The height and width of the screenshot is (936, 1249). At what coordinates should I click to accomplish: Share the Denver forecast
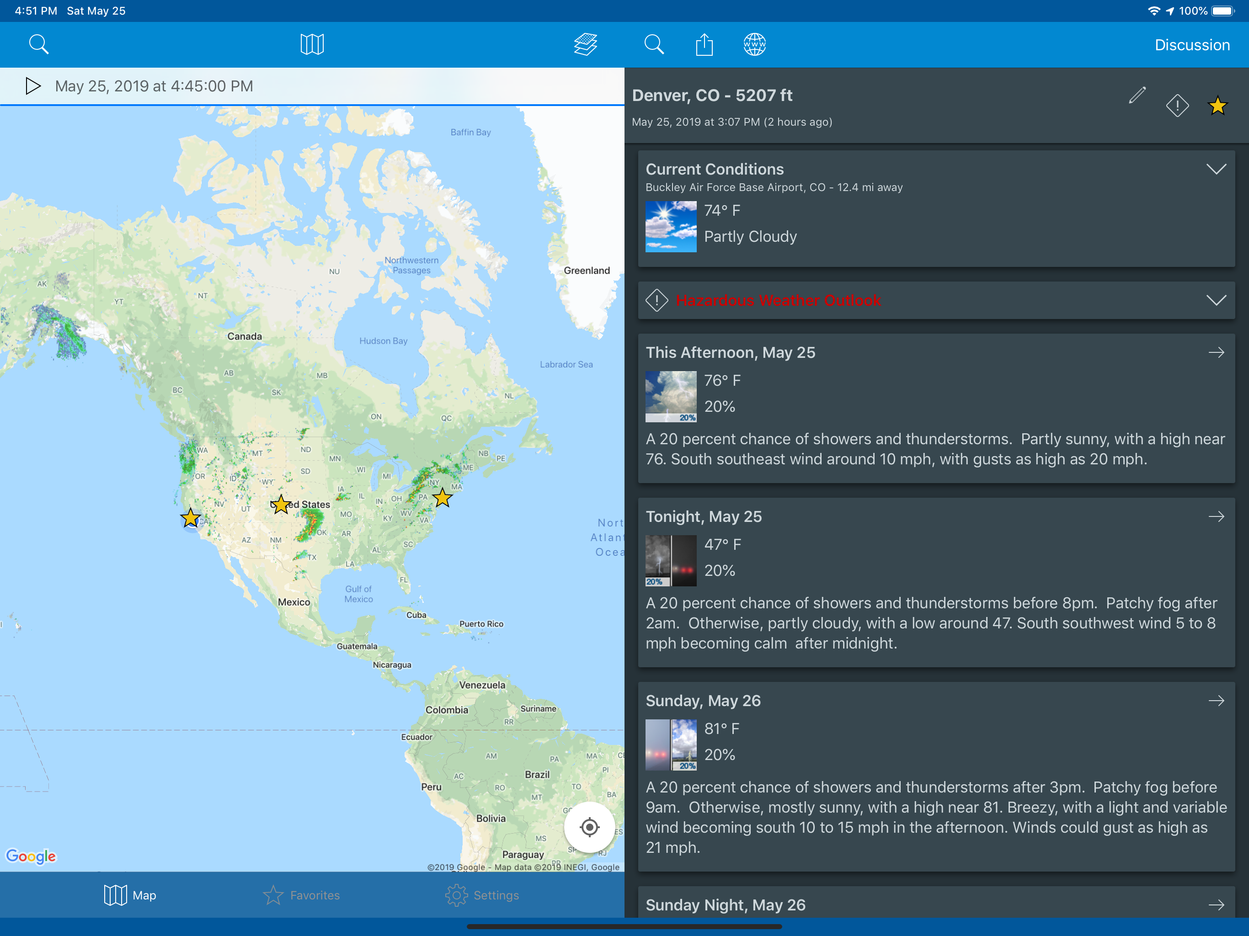(704, 44)
